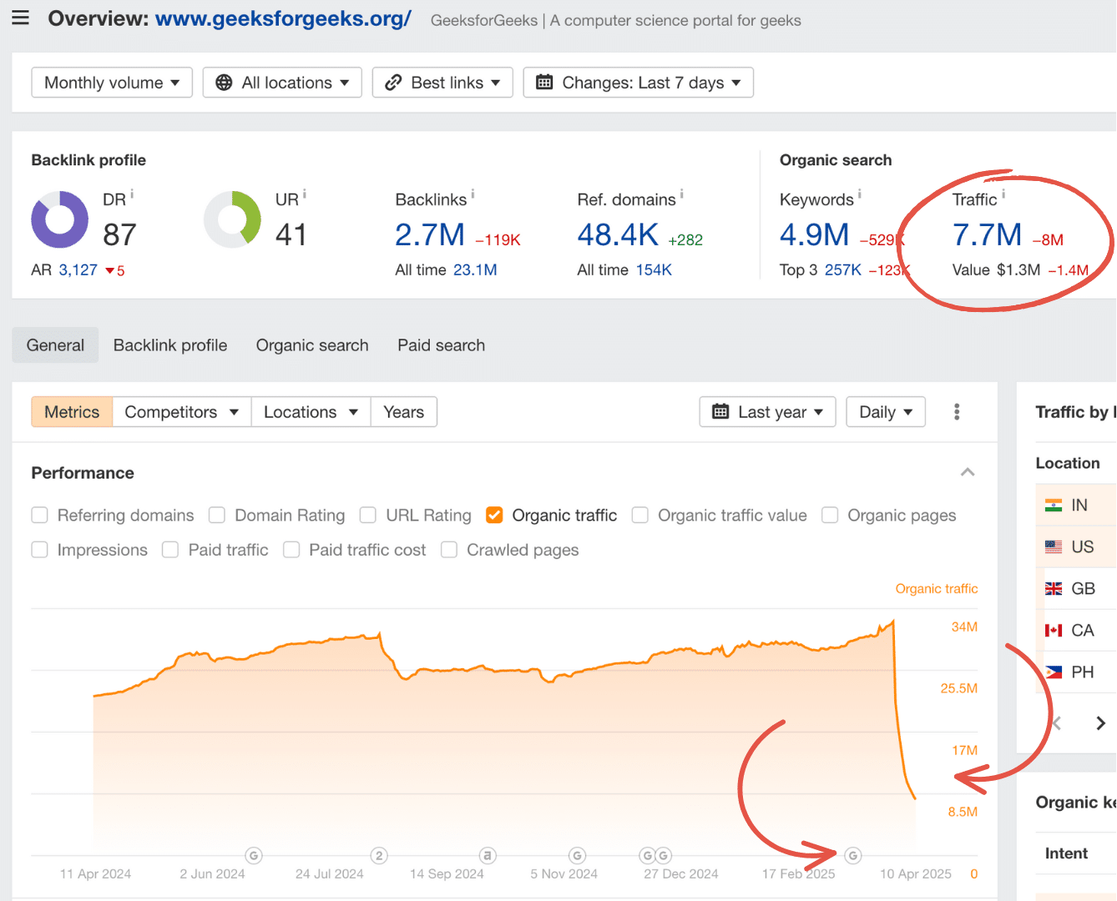This screenshot has width=1117, height=901.
Task: Collapse the Performance section
Action: (x=968, y=472)
